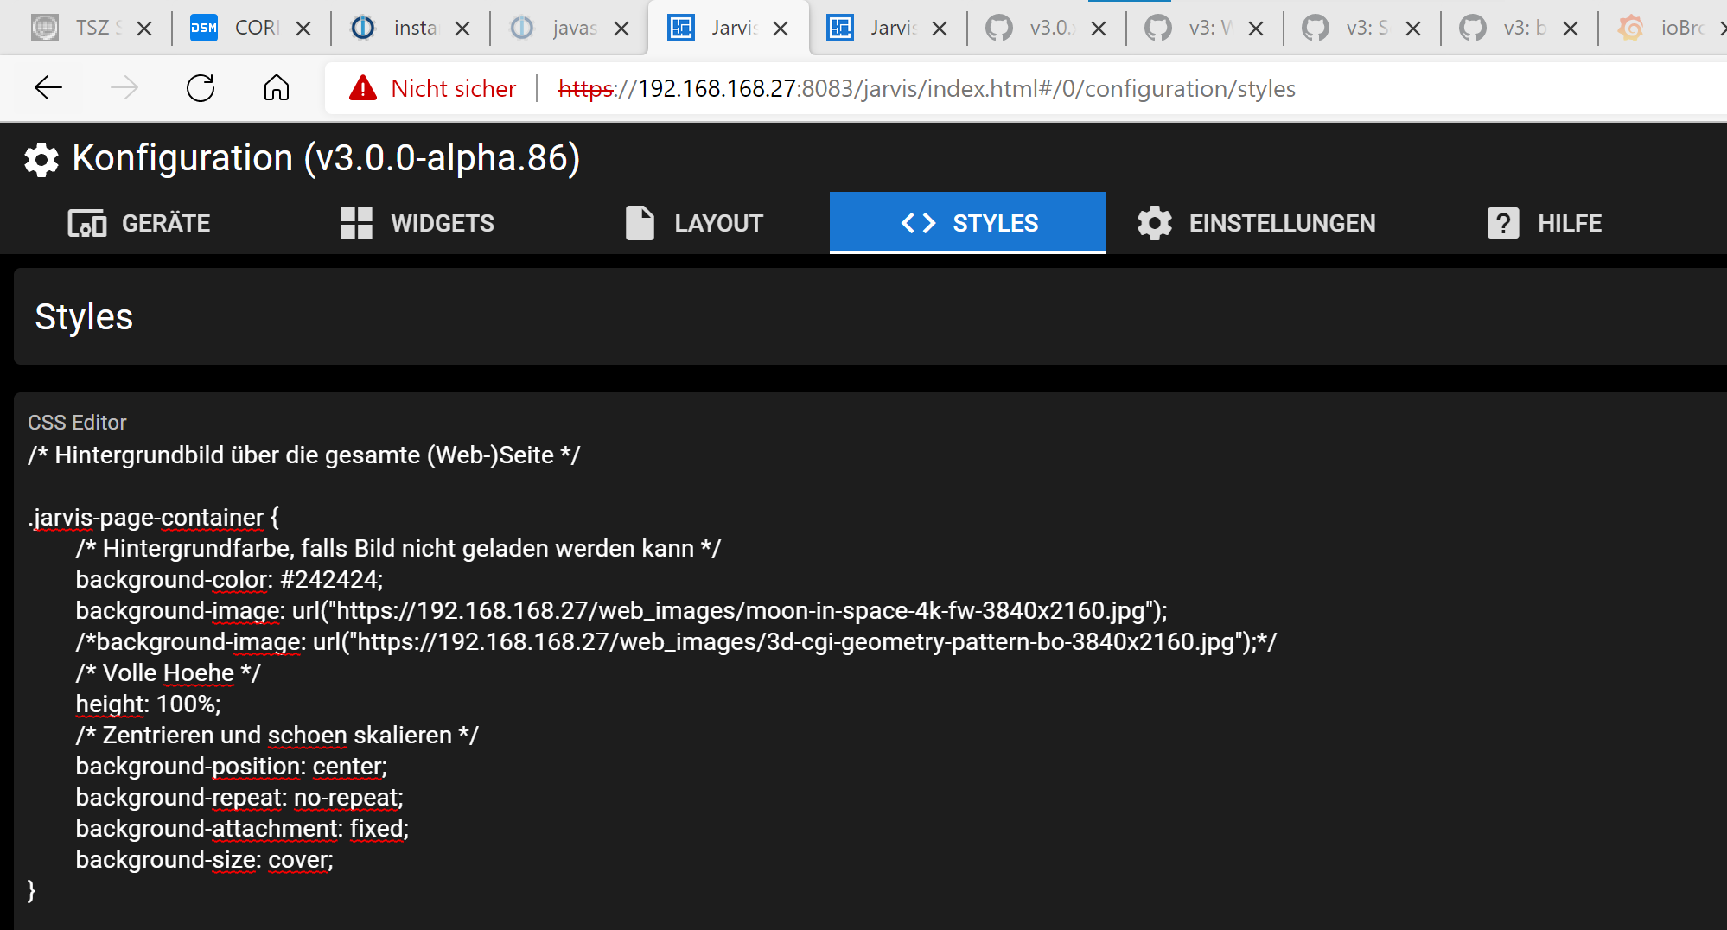
Task: Click the DSM favicon on CORE tab
Action: click(x=204, y=29)
